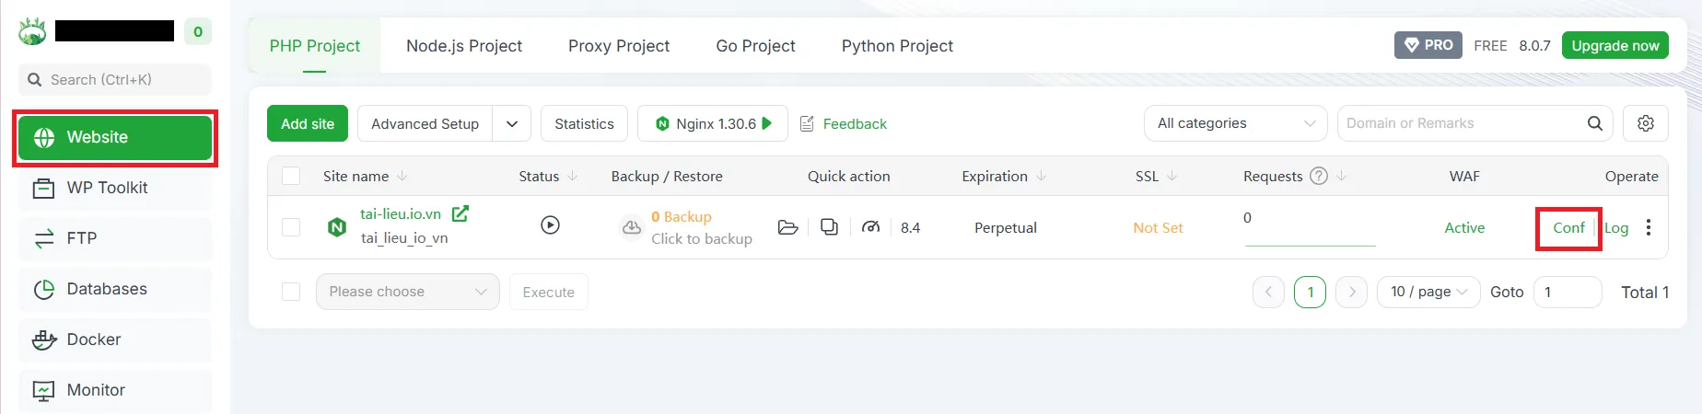Toggle the select-all checkbox in table header
The width and height of the screenshot is (1702, 414).
pos(291,176)
